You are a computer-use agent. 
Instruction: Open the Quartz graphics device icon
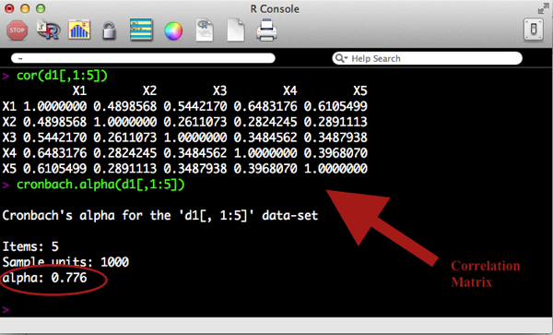[x=79, y=30]
